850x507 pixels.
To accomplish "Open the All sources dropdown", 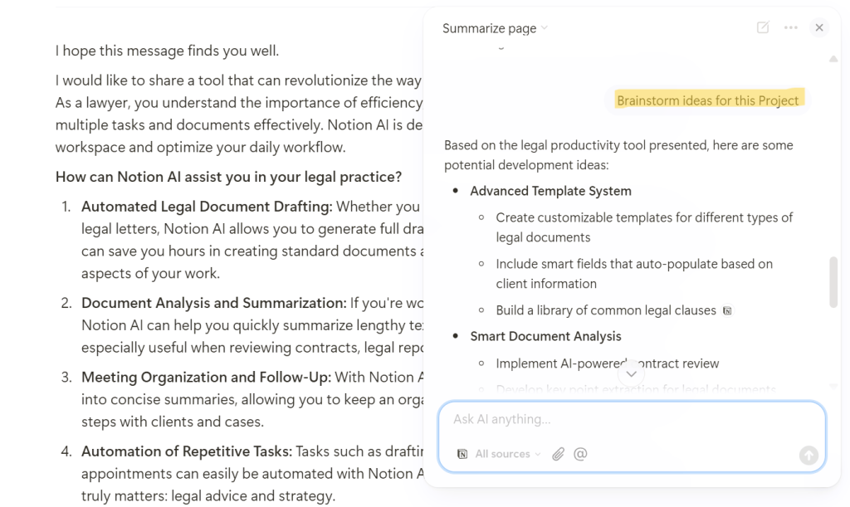I will point(507,454).
